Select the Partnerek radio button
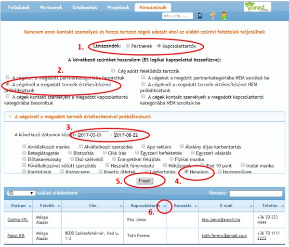Viewport: 289px width, 247px height. tap(128, 46)
